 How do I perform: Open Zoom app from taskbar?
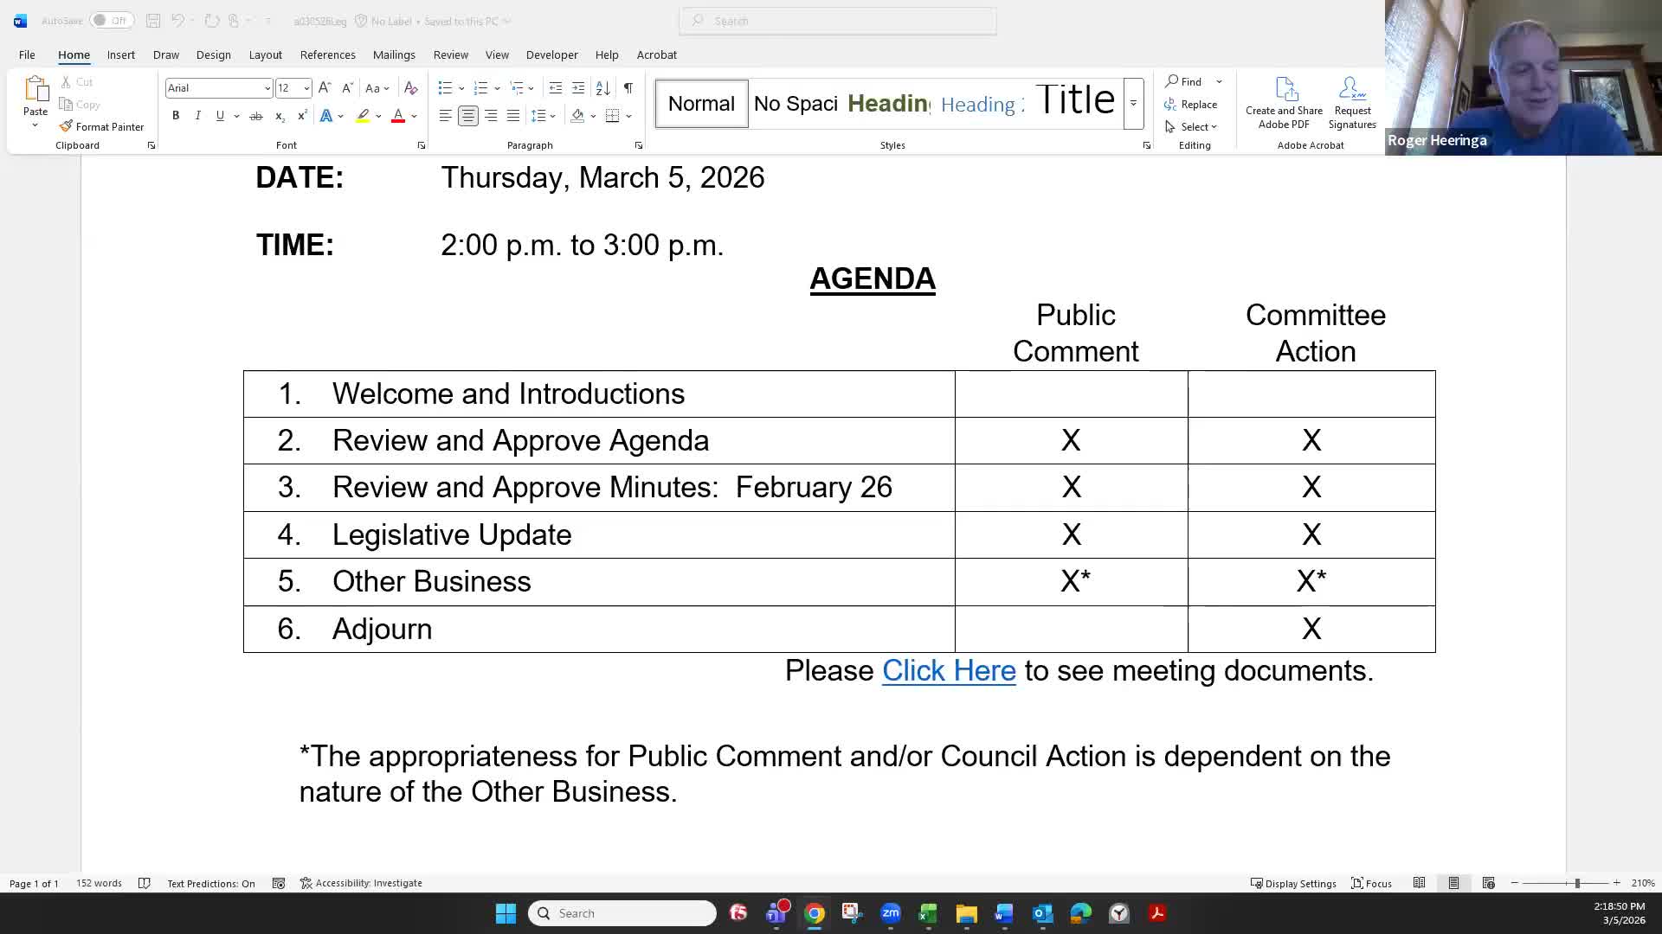tap(891, 913)
